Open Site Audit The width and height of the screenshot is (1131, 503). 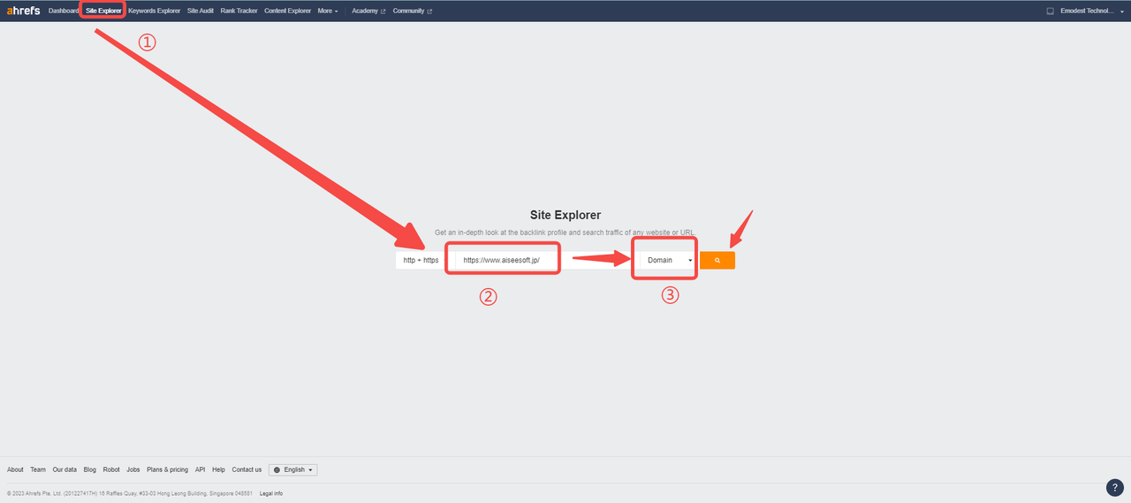coord(201,11)
